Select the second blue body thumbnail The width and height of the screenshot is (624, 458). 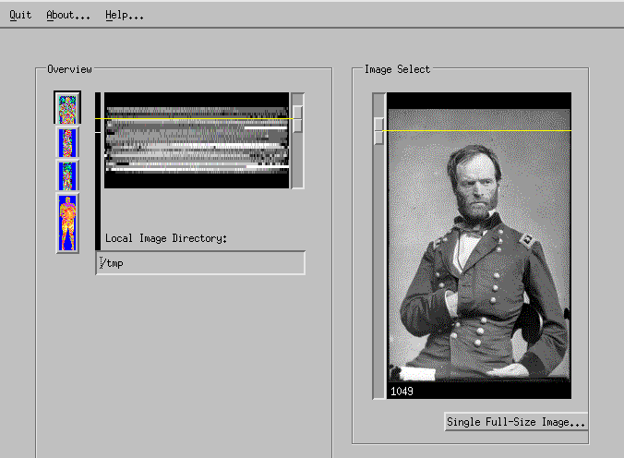pyautogui.click(x=67, y=142)
